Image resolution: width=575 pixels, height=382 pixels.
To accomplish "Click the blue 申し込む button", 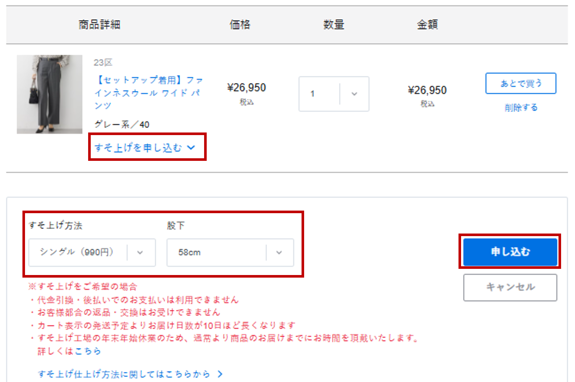I will tap(510, 252).
